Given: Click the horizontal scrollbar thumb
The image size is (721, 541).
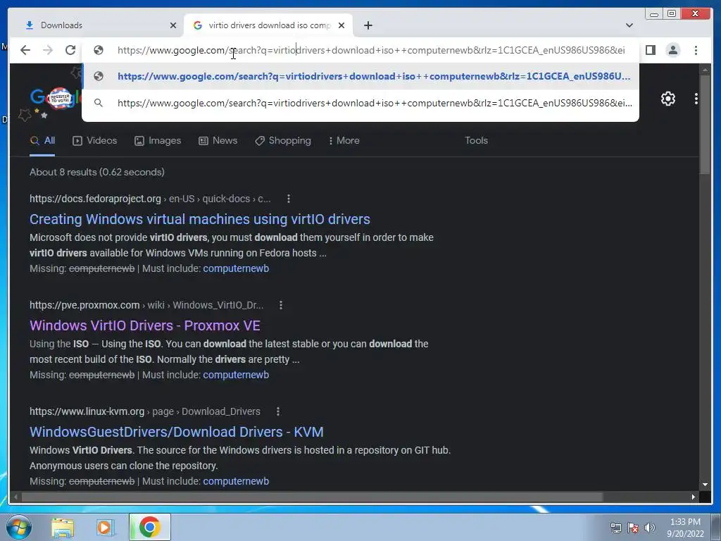Looking at the screenshot, I should tap(312, 497).
